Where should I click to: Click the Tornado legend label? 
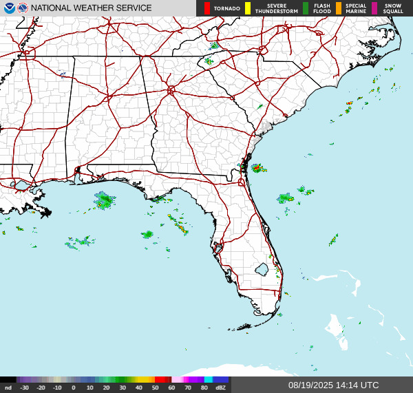227,9
